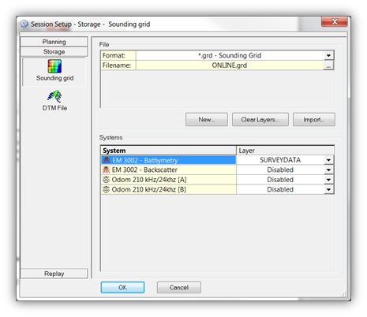Click the EM 3002 Bathymetry system icon

pos(106,160)
